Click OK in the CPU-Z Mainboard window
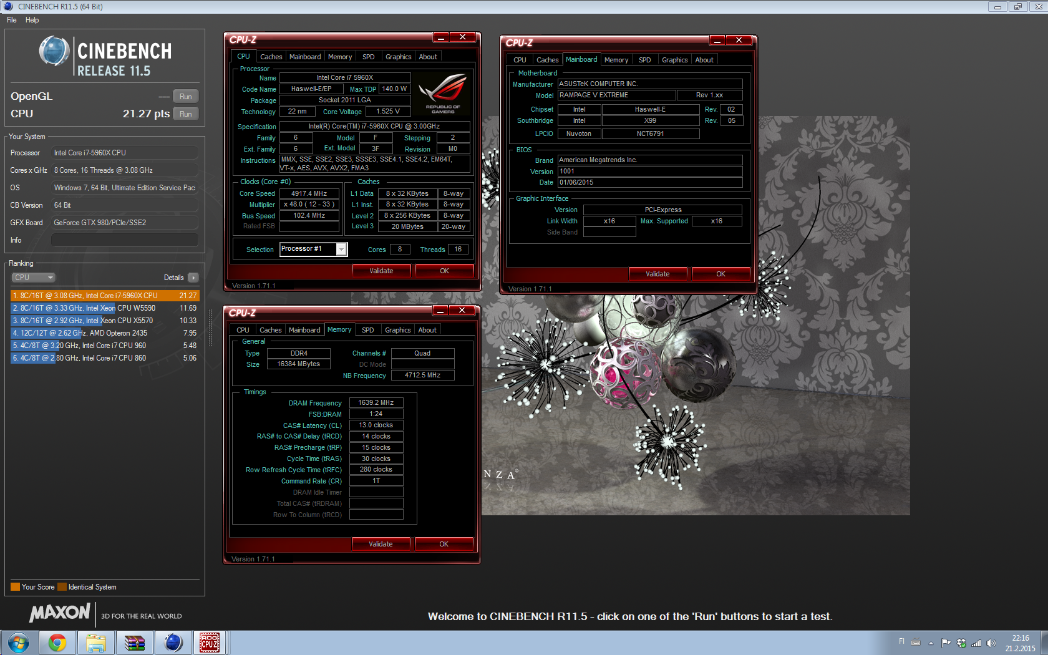This screenshot has height=655, width=1048. (720, 274)
